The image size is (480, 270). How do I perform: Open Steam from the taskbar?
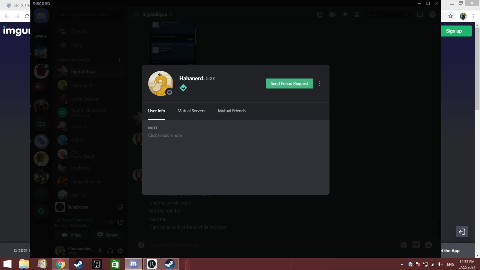tap(78, 264)
